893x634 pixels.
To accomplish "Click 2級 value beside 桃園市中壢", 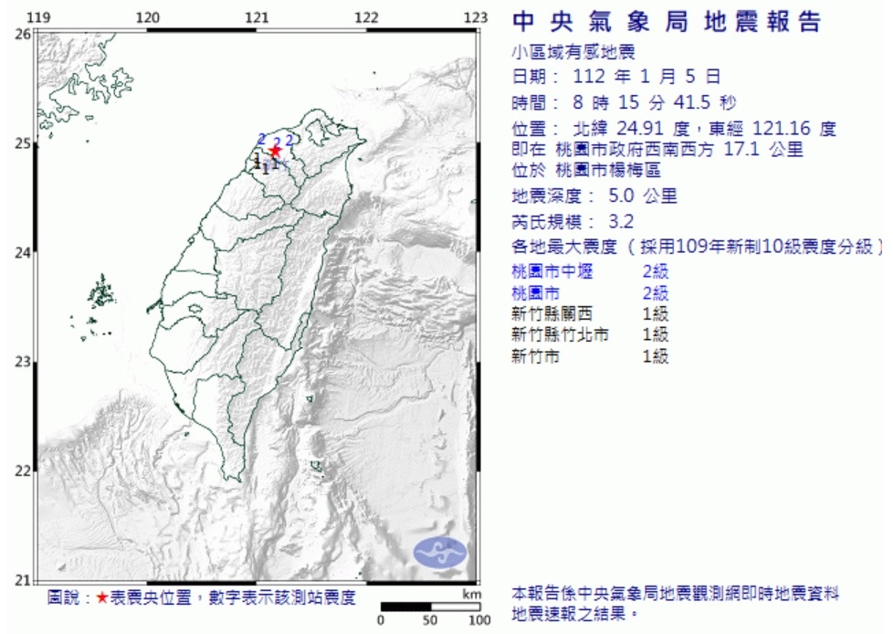I will click(656, 271).
